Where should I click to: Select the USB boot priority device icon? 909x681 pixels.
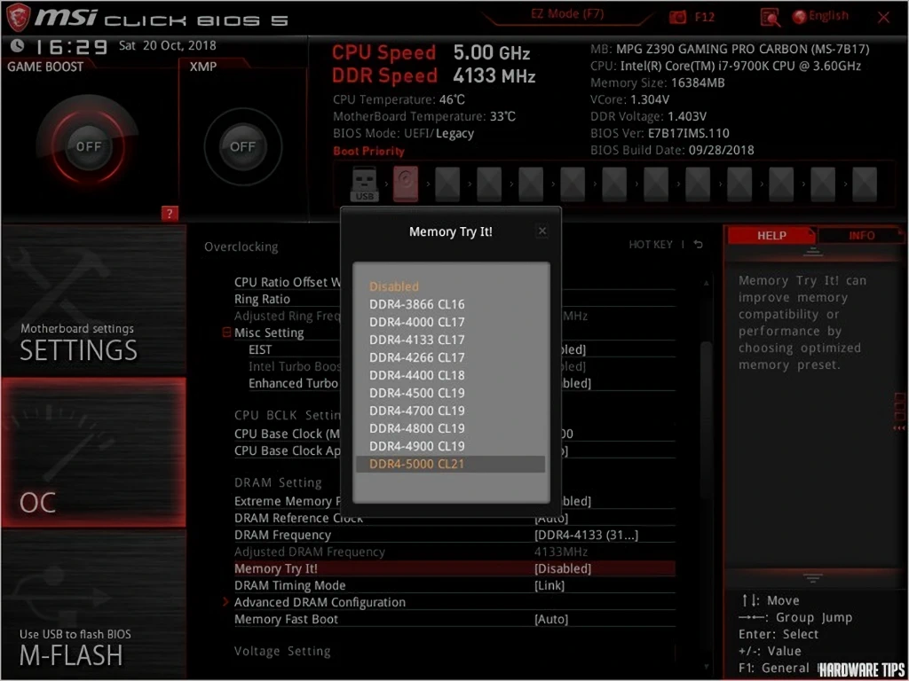pos(365,184)
